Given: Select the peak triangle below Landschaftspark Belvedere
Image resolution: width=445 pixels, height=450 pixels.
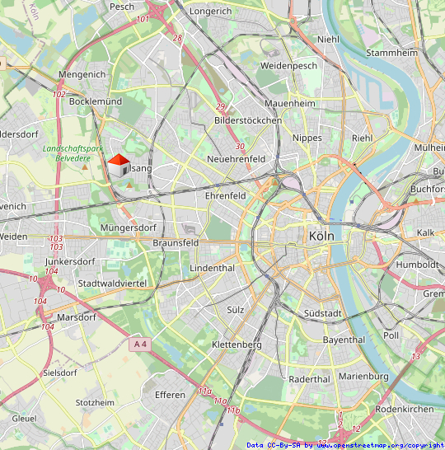Looking at the screenshot, I should pos(85,167).
